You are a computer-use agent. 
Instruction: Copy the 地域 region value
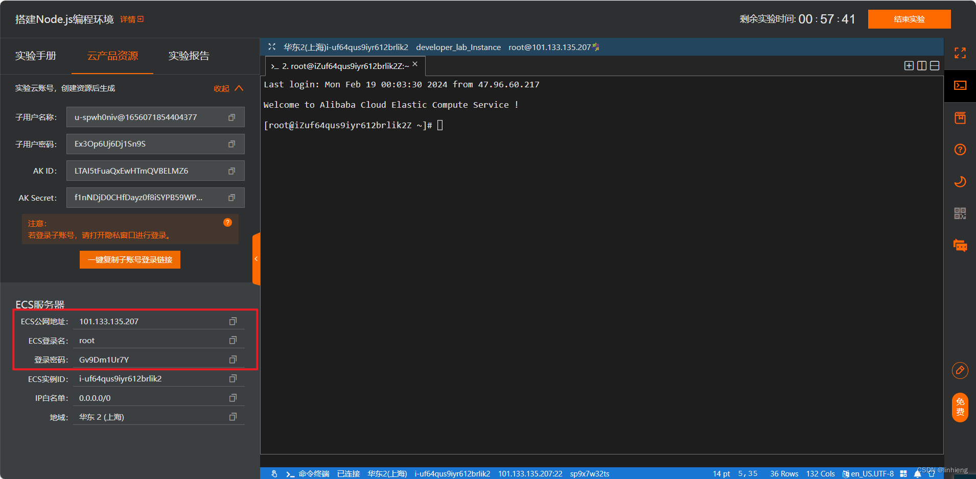pyautogui.click(x=233, y=417)
